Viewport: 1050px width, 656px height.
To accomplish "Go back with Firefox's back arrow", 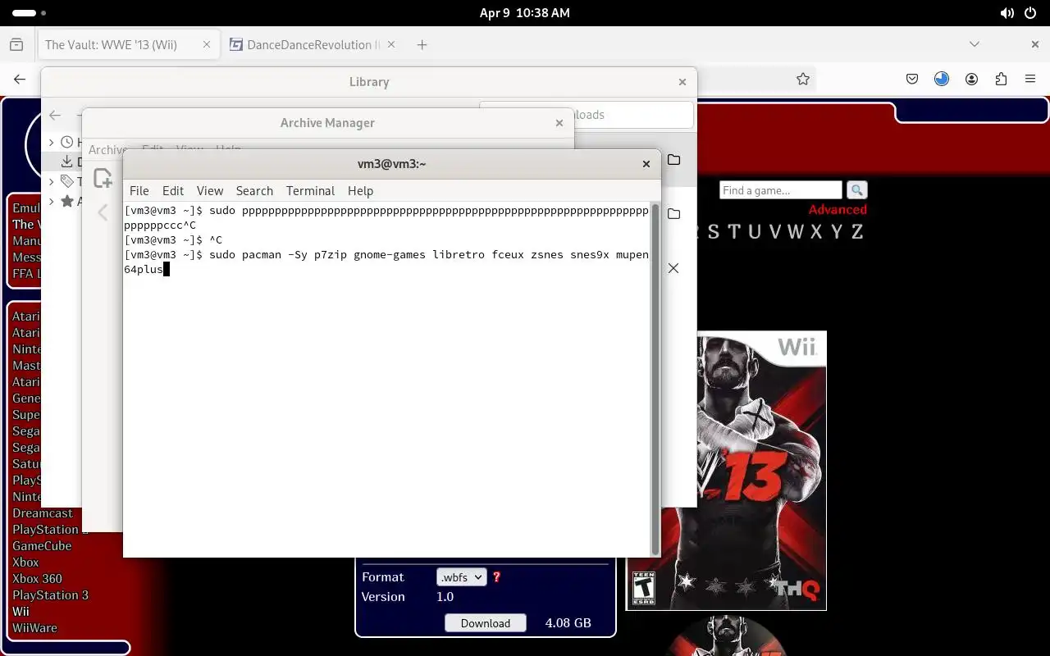I will click(20, 80).
